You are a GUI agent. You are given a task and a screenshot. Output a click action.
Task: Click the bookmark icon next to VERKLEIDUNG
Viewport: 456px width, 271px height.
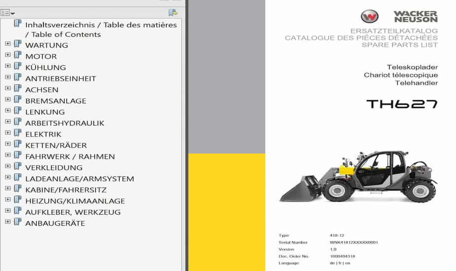click(18, 167)
